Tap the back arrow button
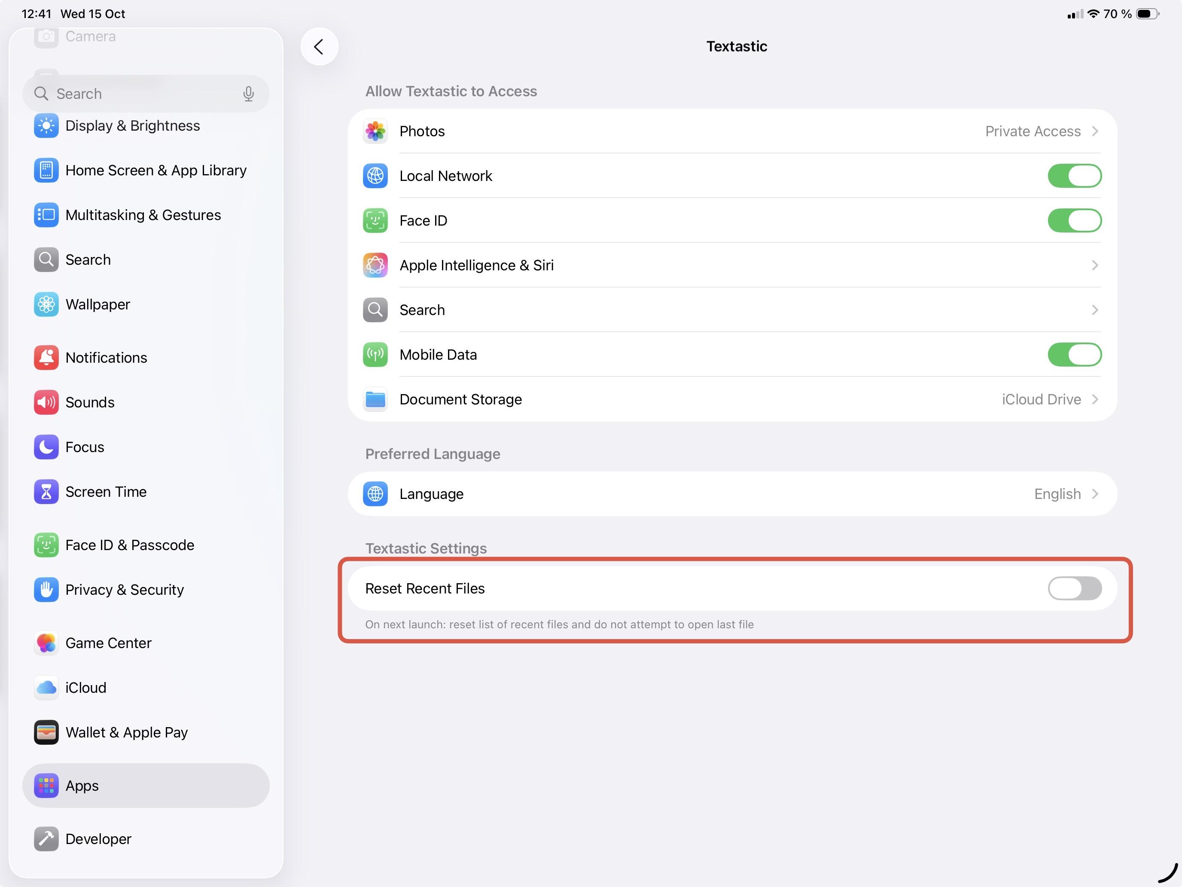 point(319,46)
